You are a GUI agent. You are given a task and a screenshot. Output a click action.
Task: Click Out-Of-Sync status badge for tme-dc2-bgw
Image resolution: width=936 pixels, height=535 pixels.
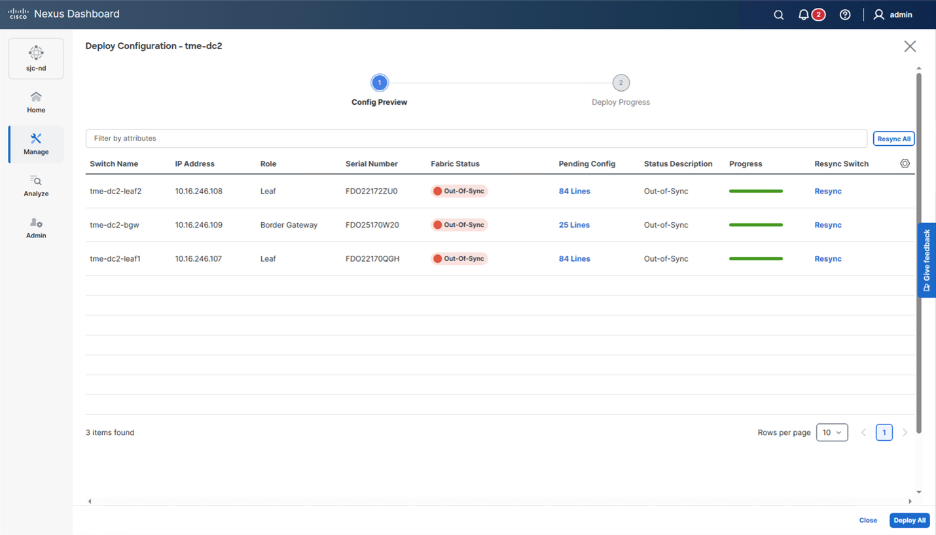(x=459, y=225)
